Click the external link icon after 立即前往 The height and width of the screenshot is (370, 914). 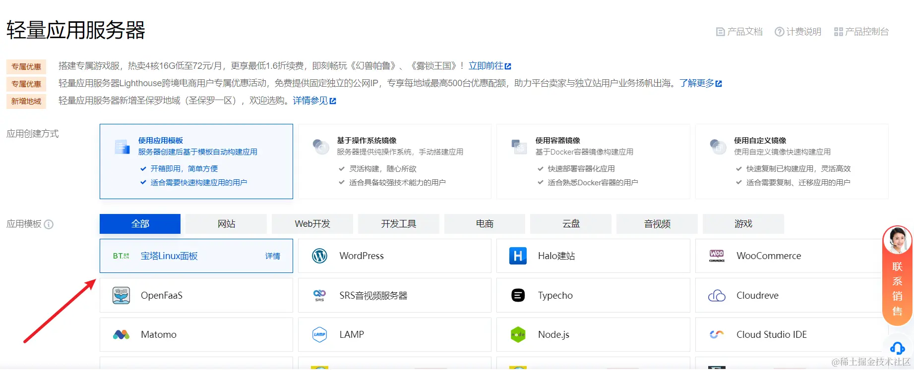click(508, 66)
